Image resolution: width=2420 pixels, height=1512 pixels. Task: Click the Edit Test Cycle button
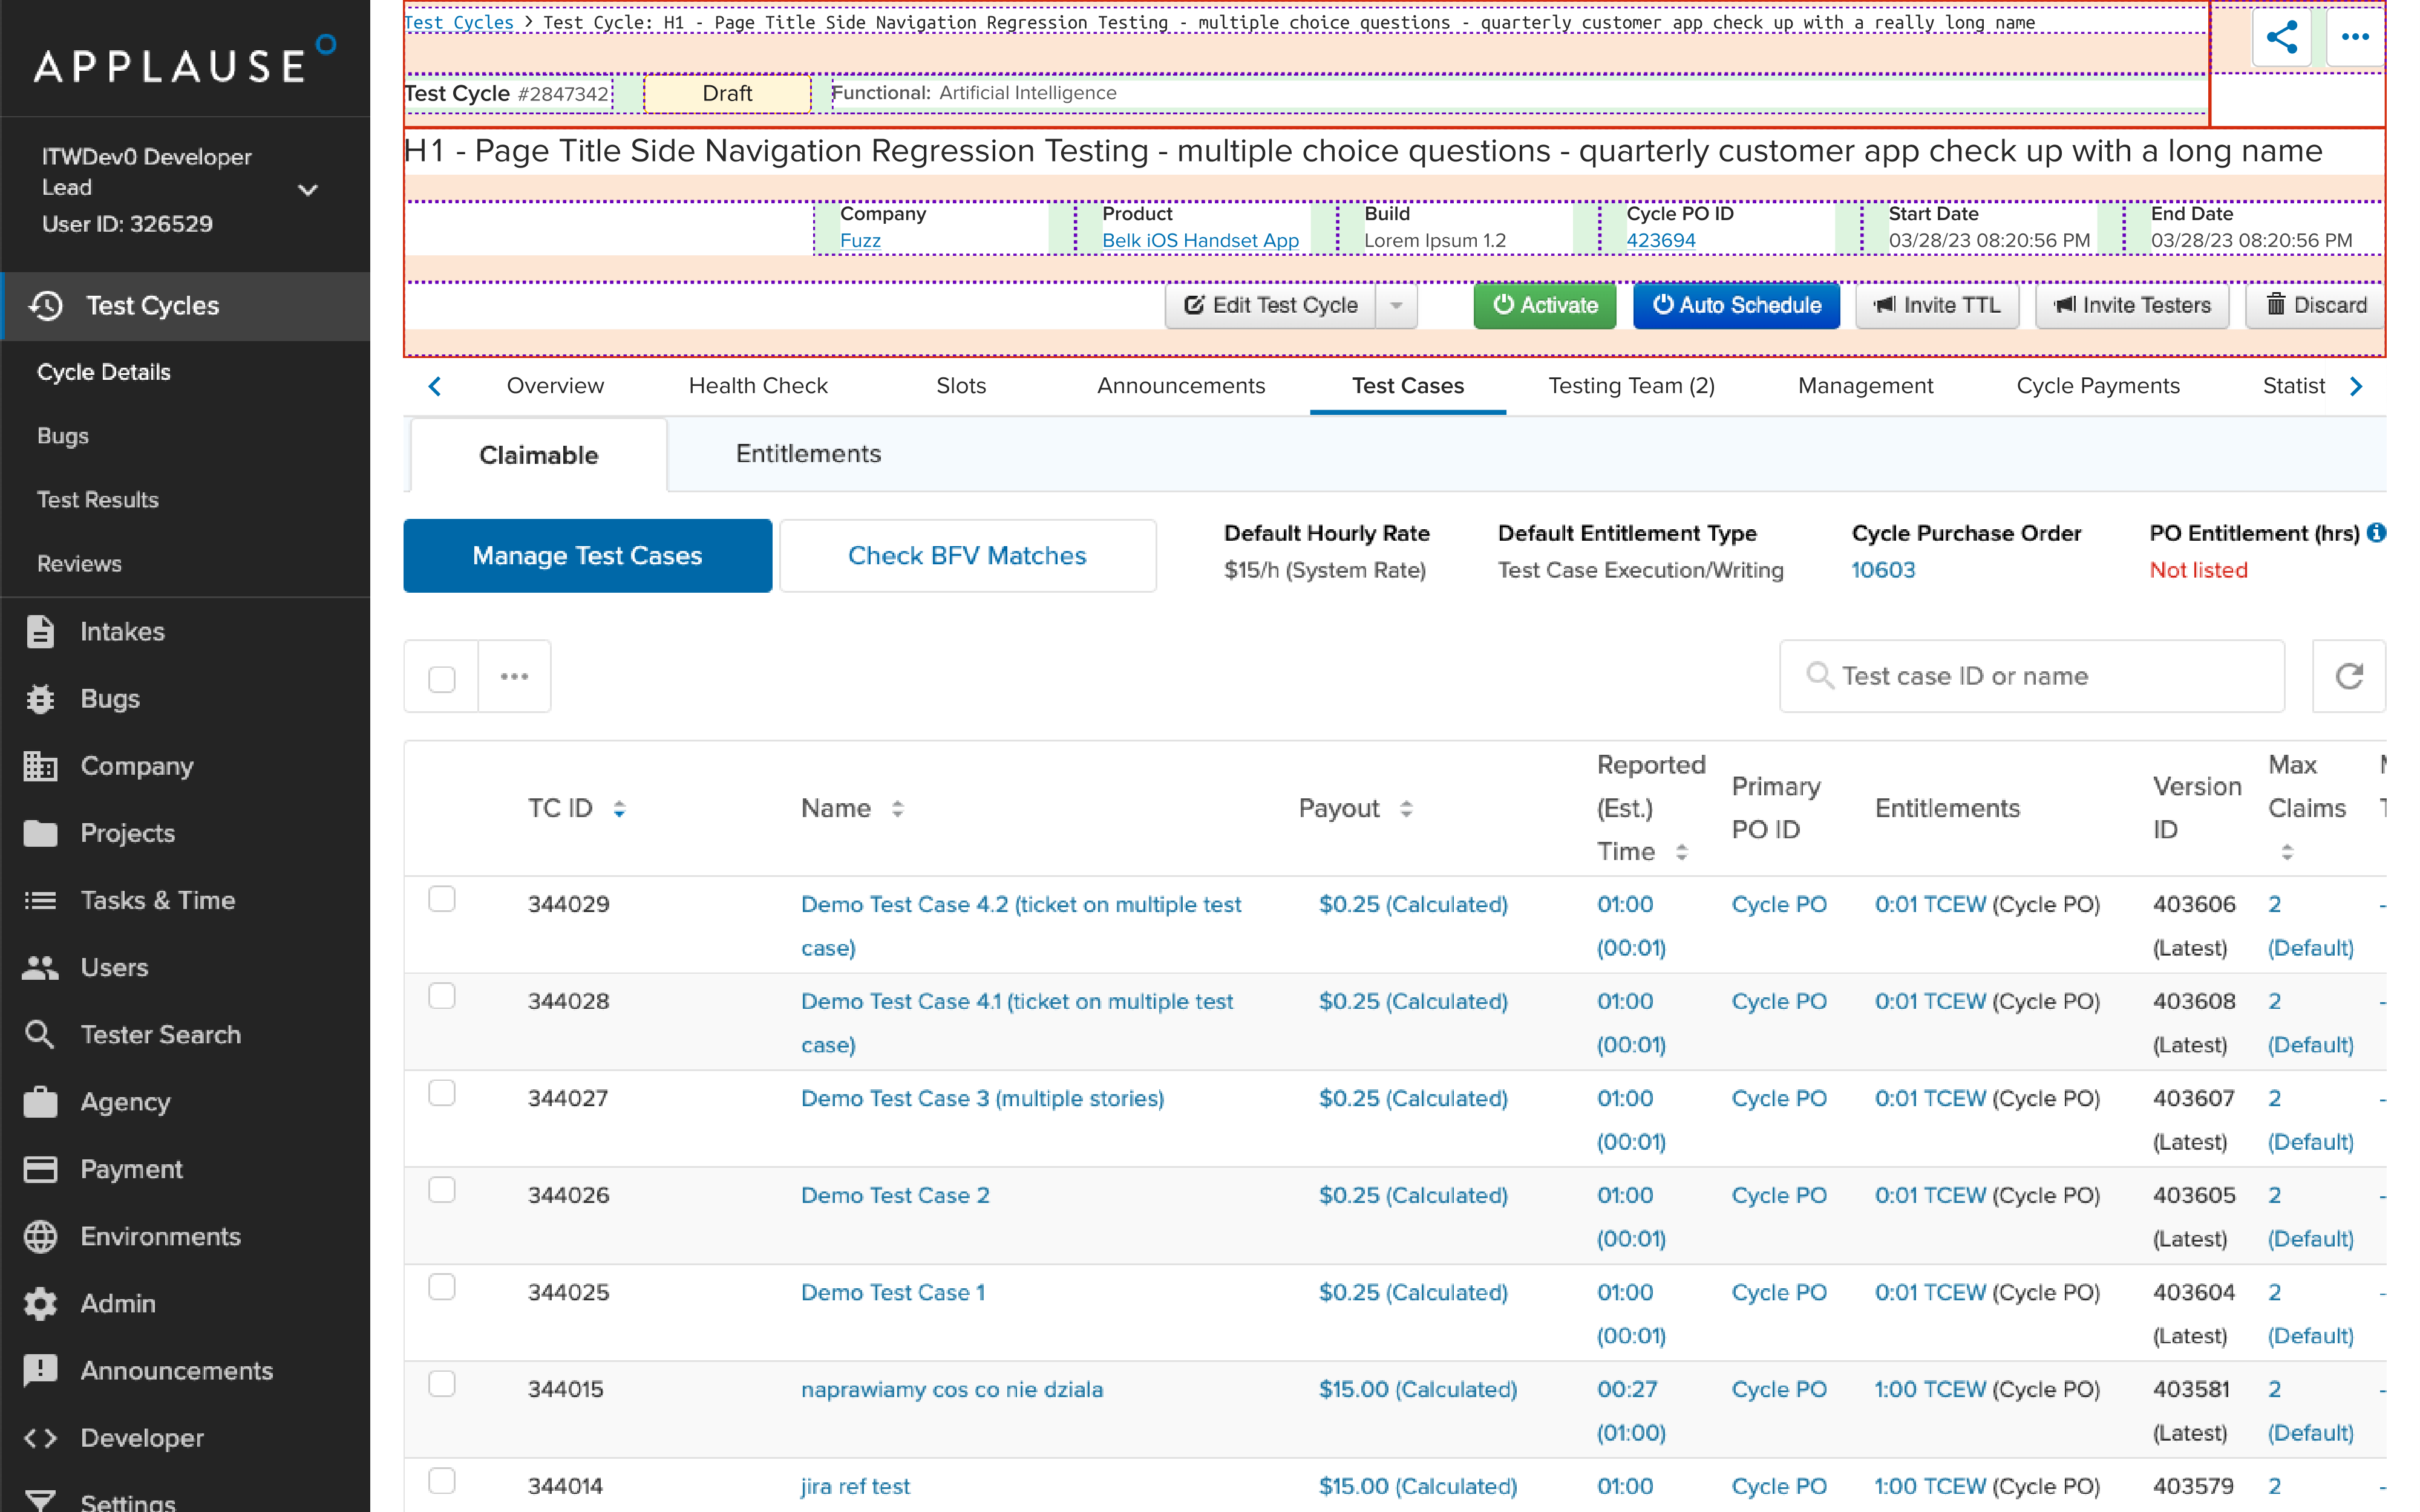[1270, 305]
